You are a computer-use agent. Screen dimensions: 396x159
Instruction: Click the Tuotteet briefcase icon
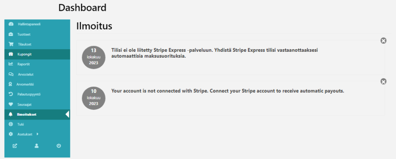11,34
